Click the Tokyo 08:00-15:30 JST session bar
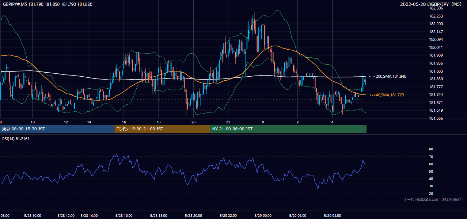The image size is (467, 219). 57,129
